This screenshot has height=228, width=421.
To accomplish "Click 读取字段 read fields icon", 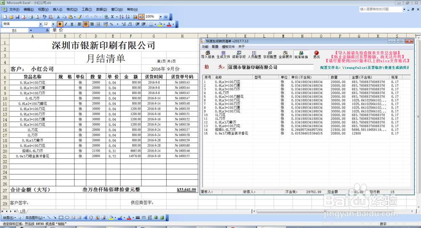I will point(239,55).
